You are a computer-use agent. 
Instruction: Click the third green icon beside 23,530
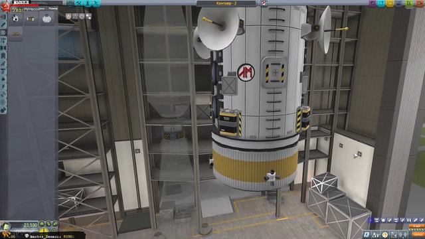tap(55, 224)
